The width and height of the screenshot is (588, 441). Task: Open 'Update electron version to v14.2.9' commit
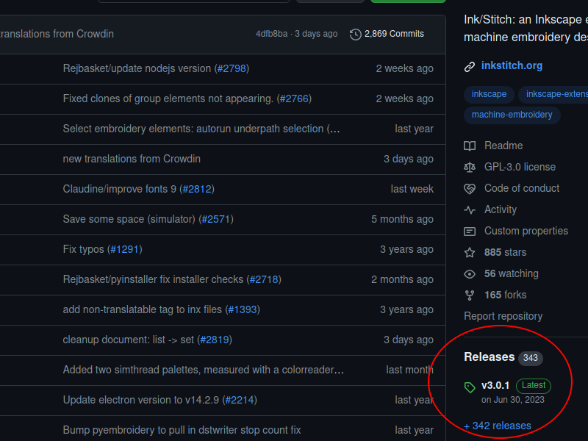(x=141, y=400)
